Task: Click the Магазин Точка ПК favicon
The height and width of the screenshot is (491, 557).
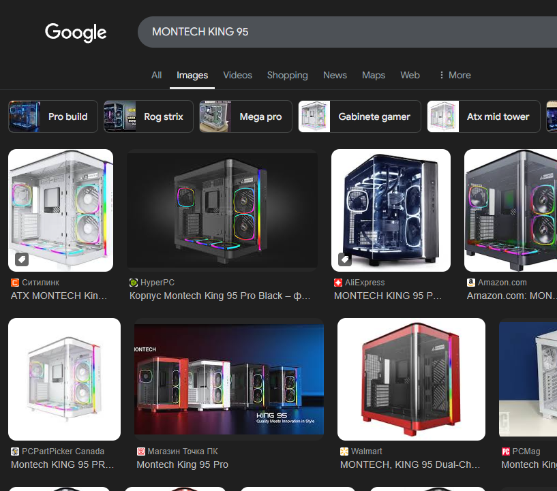Action: 141,452
